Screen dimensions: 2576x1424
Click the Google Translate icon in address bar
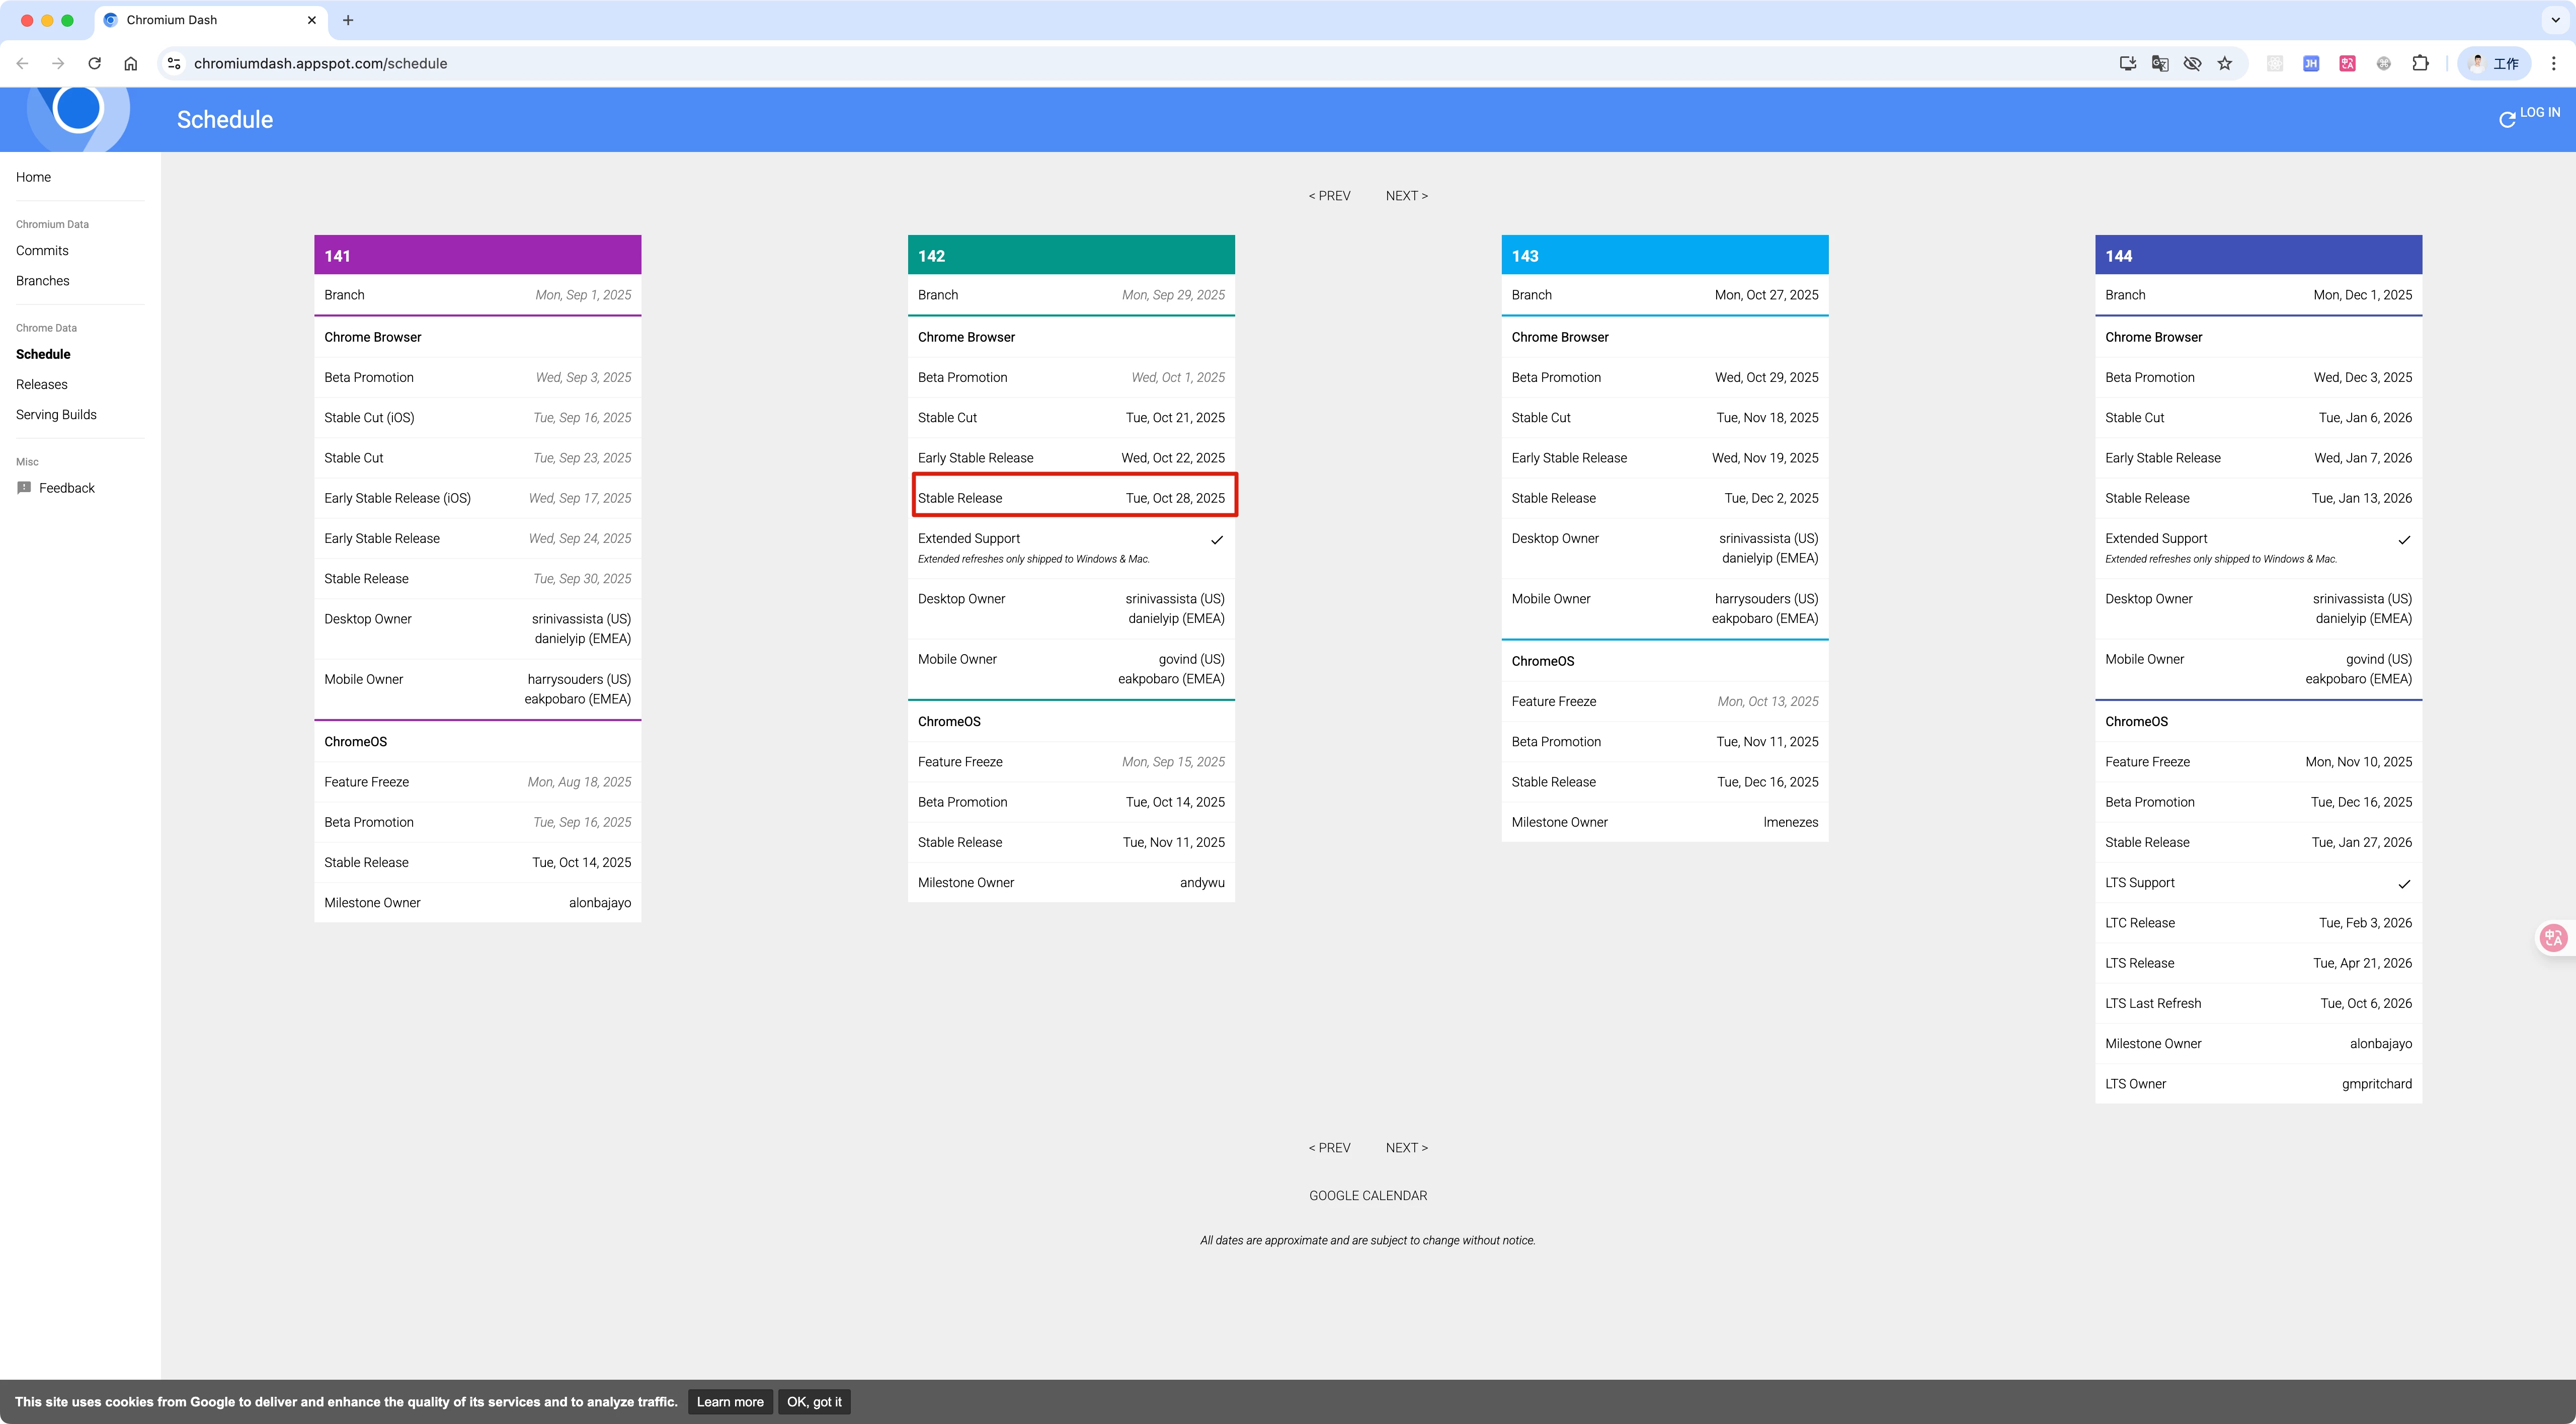2160,63
